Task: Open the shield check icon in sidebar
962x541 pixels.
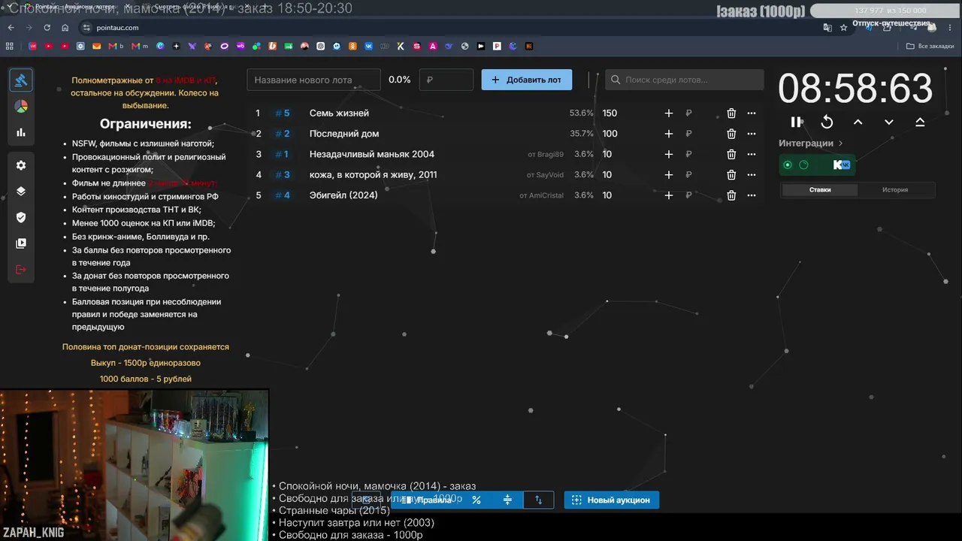Action: coord(21,217)
